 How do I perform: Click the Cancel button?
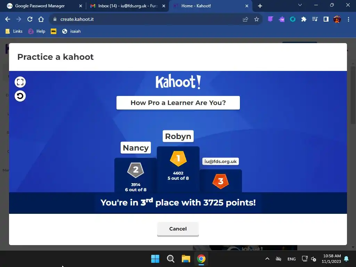[178, 229]
